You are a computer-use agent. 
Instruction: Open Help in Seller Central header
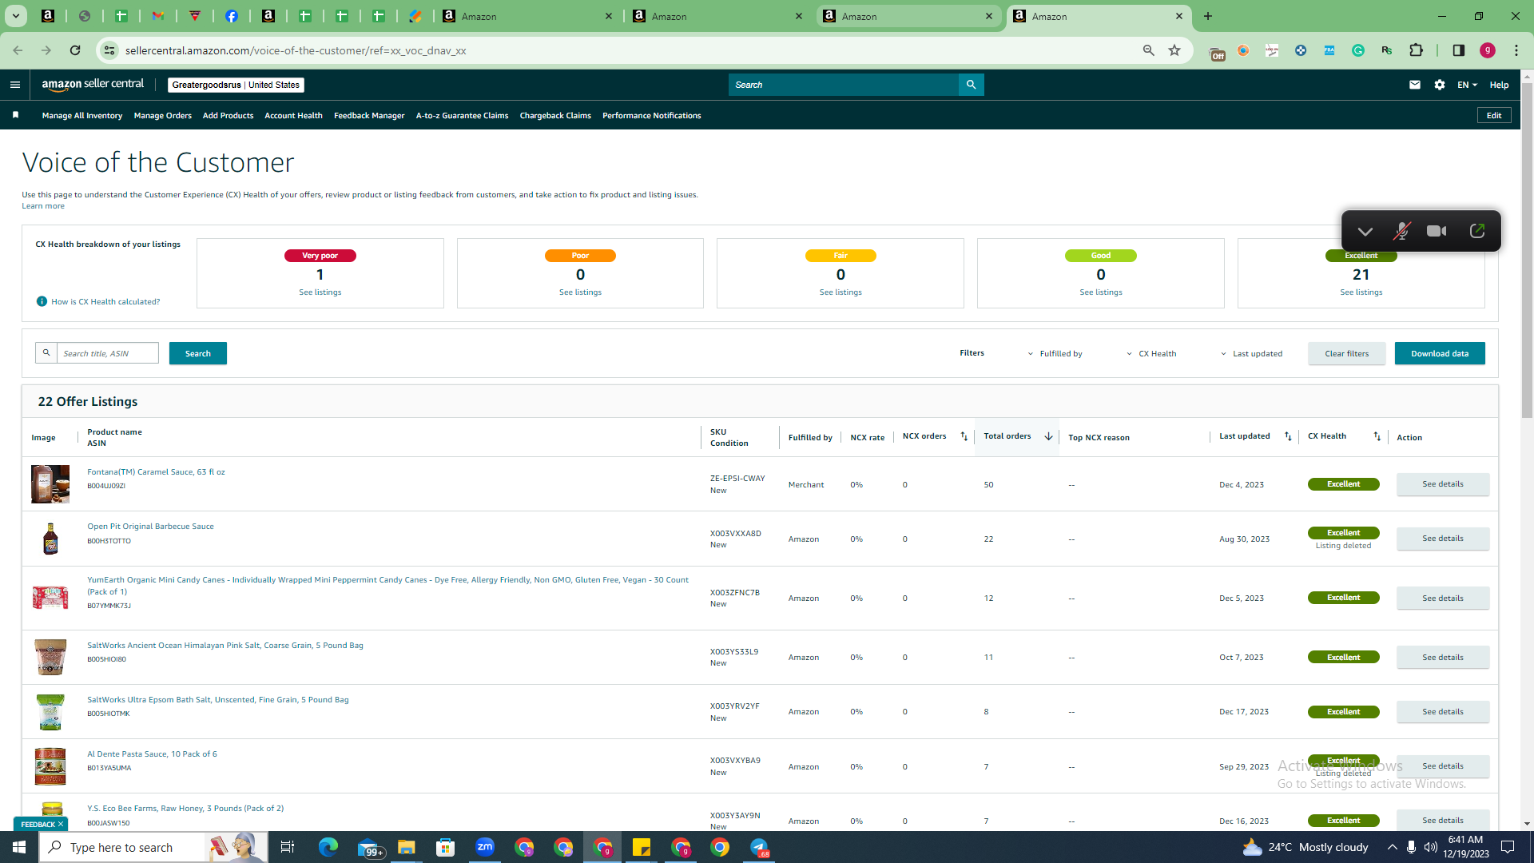click(1499, 85)
